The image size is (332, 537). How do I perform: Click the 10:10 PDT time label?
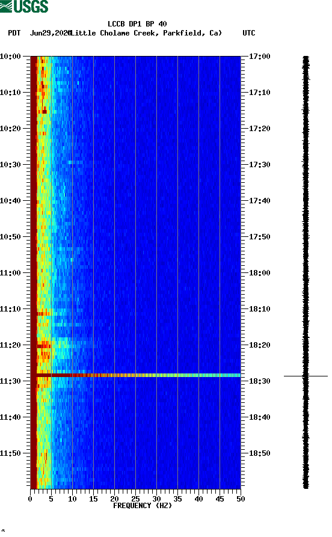coord(10,93)
